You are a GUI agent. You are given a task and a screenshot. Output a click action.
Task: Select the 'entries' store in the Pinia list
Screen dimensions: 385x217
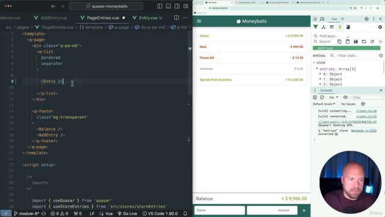(x=346, y=48)
